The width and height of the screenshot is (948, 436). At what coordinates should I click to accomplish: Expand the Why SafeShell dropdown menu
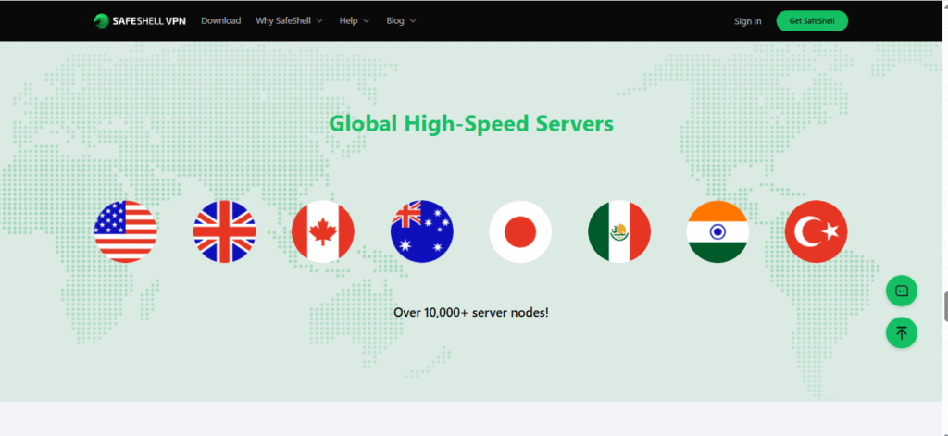click(x=289, y=20)
